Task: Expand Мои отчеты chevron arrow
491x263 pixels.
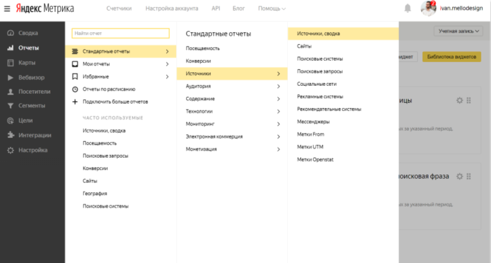Action: click(x=167, y=64)
